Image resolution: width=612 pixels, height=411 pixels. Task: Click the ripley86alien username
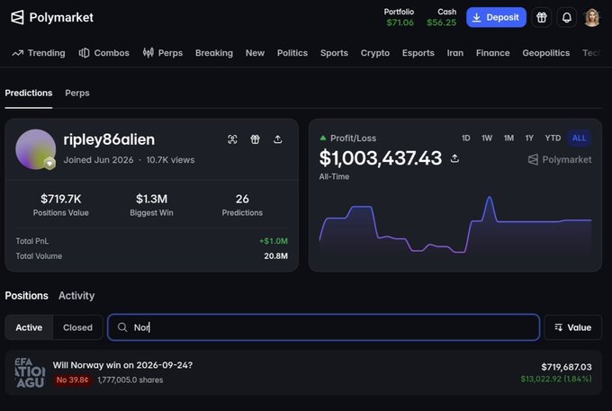click(x=109, y=139)
